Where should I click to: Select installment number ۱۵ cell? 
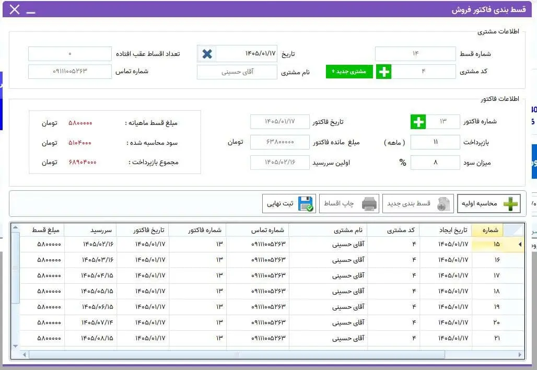[488, 244]
